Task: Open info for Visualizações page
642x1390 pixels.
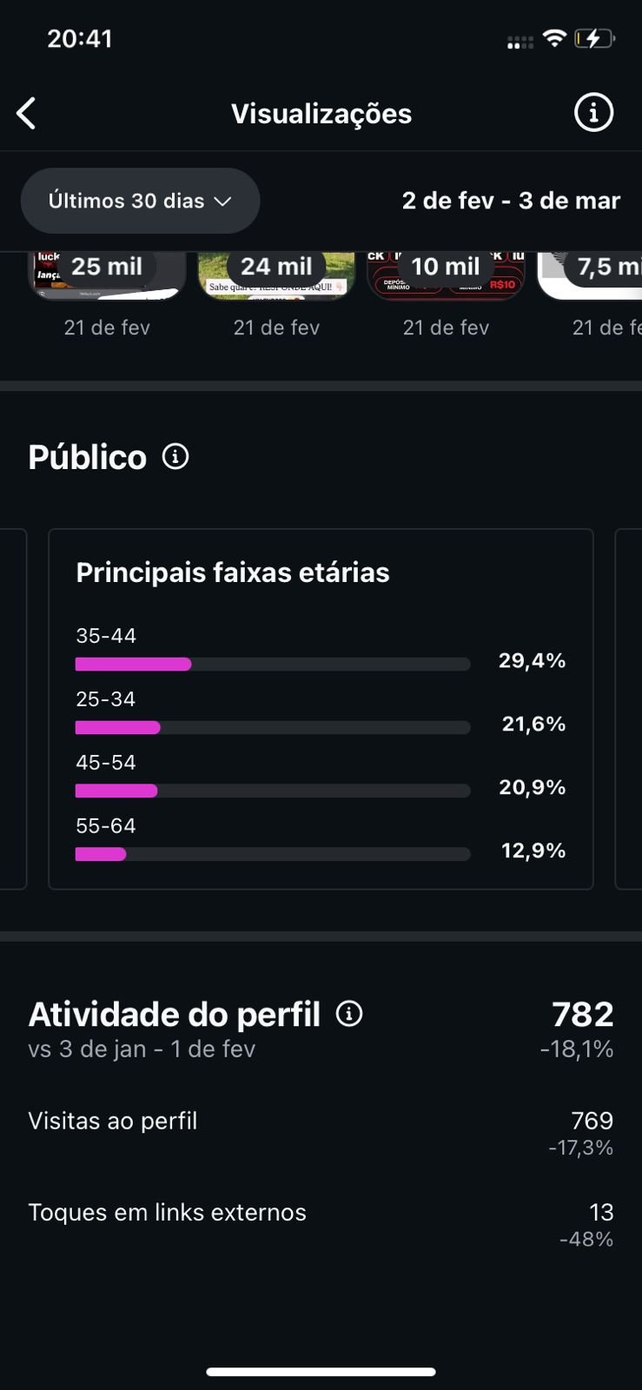Action: pyautogui.click(x=593, y=113)
